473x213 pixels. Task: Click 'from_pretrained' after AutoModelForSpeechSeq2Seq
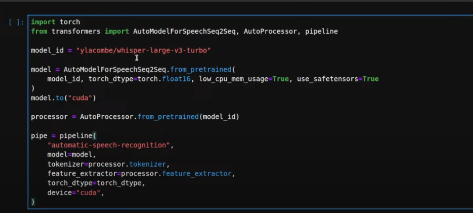pyautogui.click(x=201, y=69)
